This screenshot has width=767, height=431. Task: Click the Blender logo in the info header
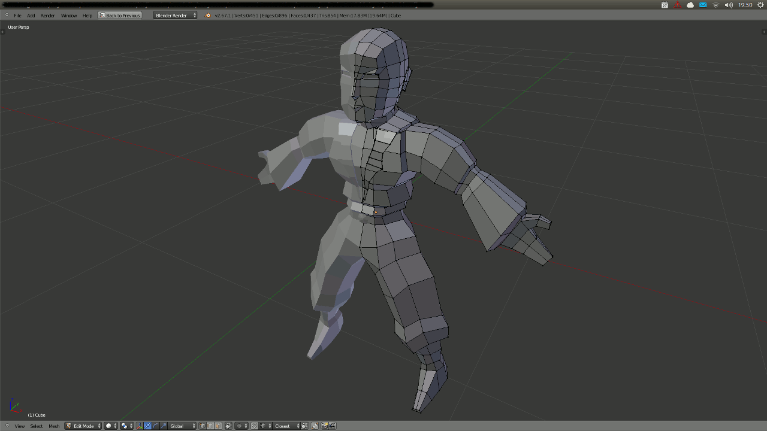coord(208,16)
